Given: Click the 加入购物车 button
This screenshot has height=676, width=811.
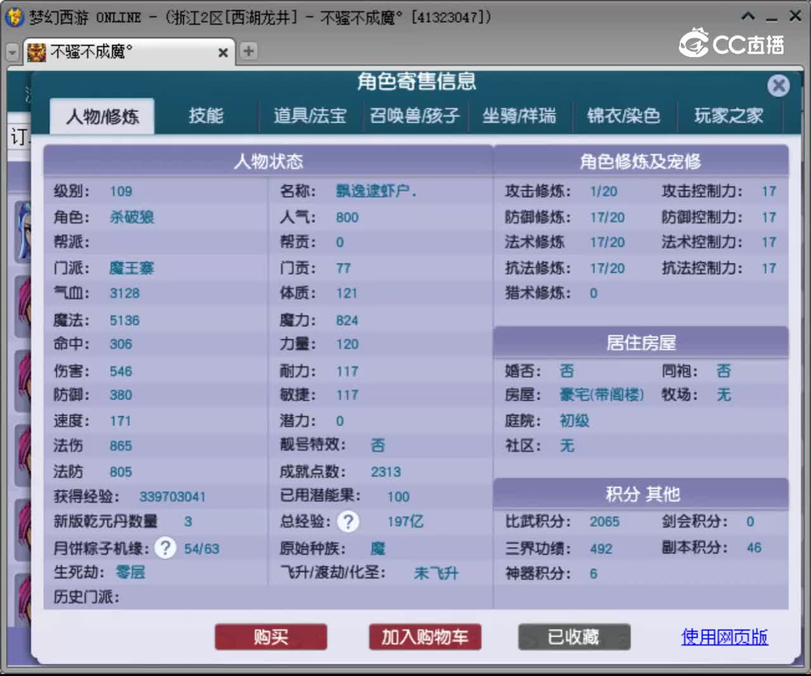Looking at the screenshot, I should click(425, 637).
